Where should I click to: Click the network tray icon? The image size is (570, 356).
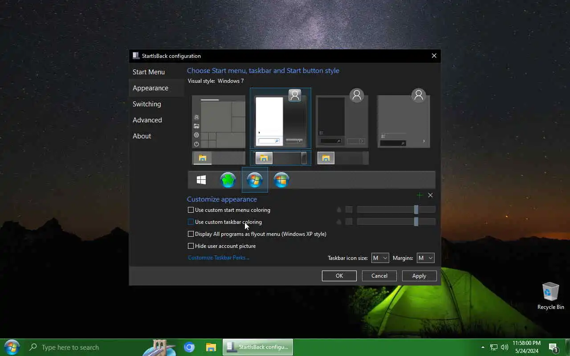click(494, 347)
